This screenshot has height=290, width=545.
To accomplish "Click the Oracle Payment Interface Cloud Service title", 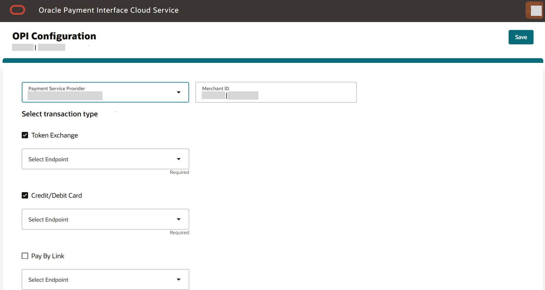I will 109,10.
